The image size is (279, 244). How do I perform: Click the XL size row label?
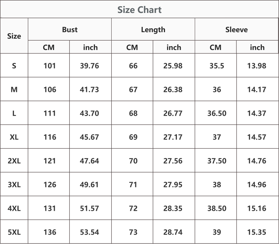[14, 137]
